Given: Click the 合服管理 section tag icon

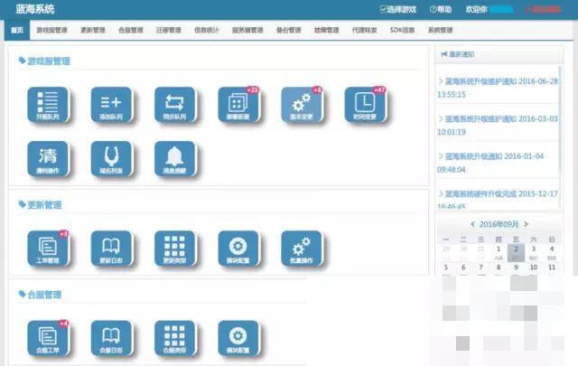Looking at the screenshot, I should pyautogui.click(x=22, y=294).
